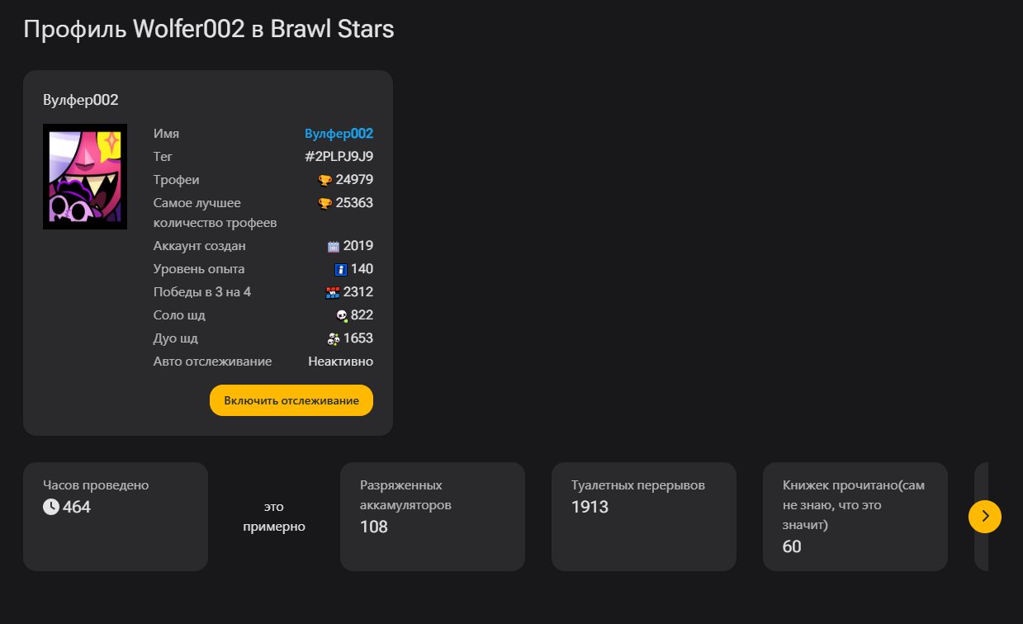
Task: Click the clock icon beside 464 hours
Action: point(51,507)
